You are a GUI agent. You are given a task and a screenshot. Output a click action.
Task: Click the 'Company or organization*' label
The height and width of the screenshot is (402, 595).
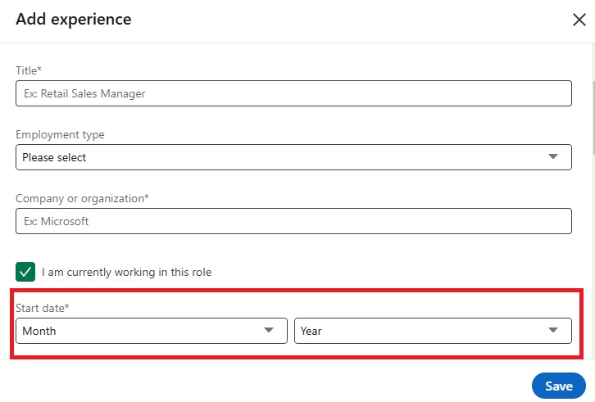coord(82,198)
